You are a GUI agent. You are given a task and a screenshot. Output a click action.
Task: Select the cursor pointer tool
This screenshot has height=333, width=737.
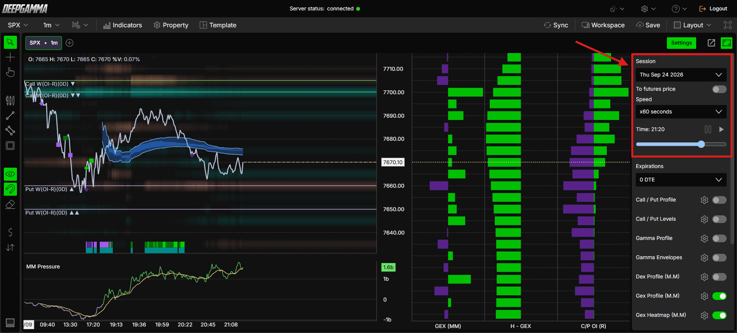point(10,42)
